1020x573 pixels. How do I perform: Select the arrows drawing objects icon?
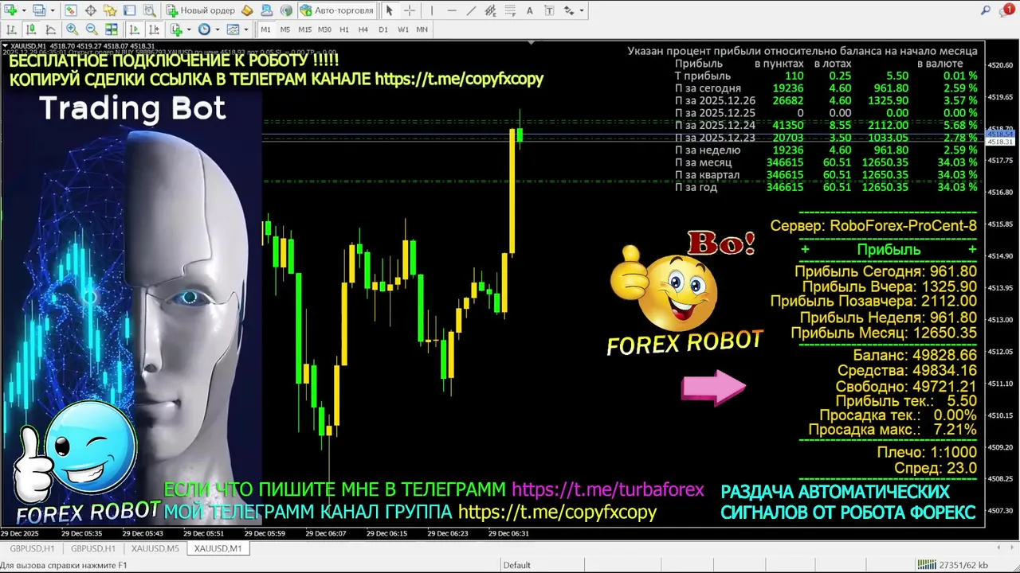569,10
